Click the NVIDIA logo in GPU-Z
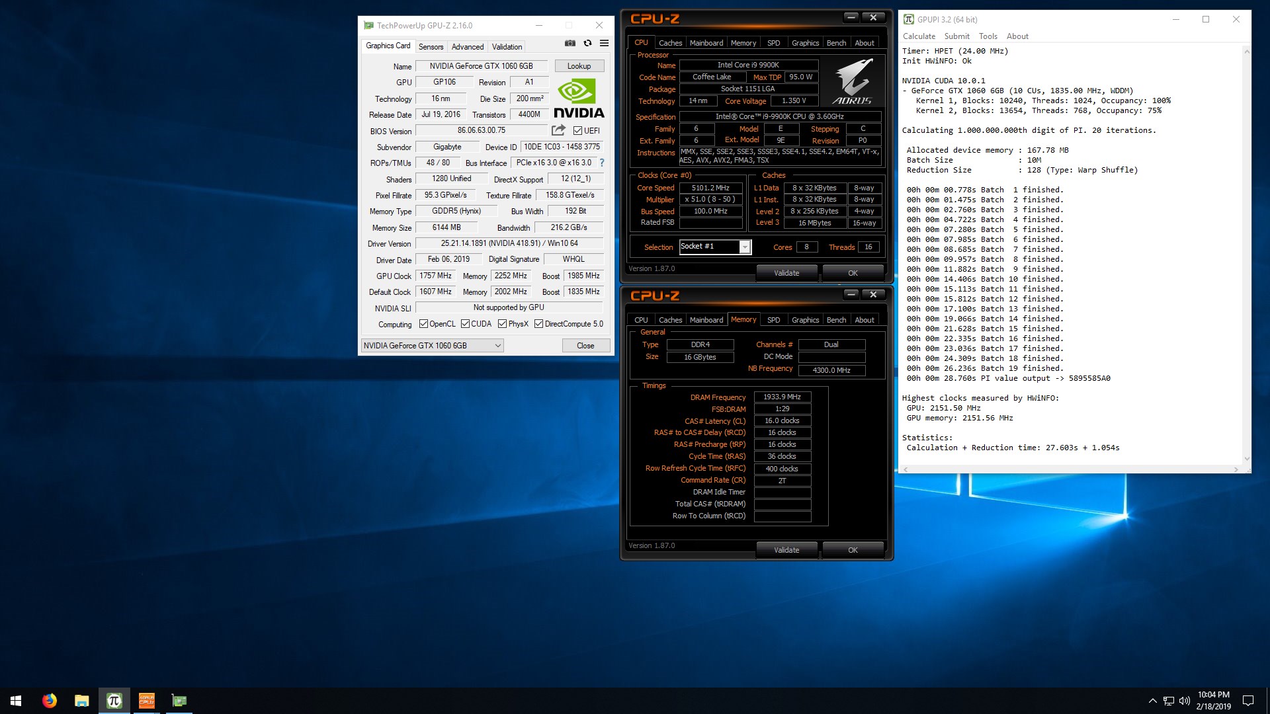Viewport: 1270px width, 714px height. [579, 99]
